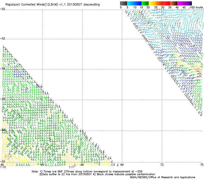
Task: Click the legend label '25'
Action: [156, 7]
